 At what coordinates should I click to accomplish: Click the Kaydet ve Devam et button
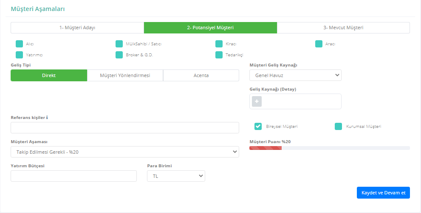tap(384, 193)
